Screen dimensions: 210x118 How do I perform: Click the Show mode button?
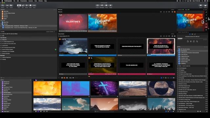(x=19, y=5)
